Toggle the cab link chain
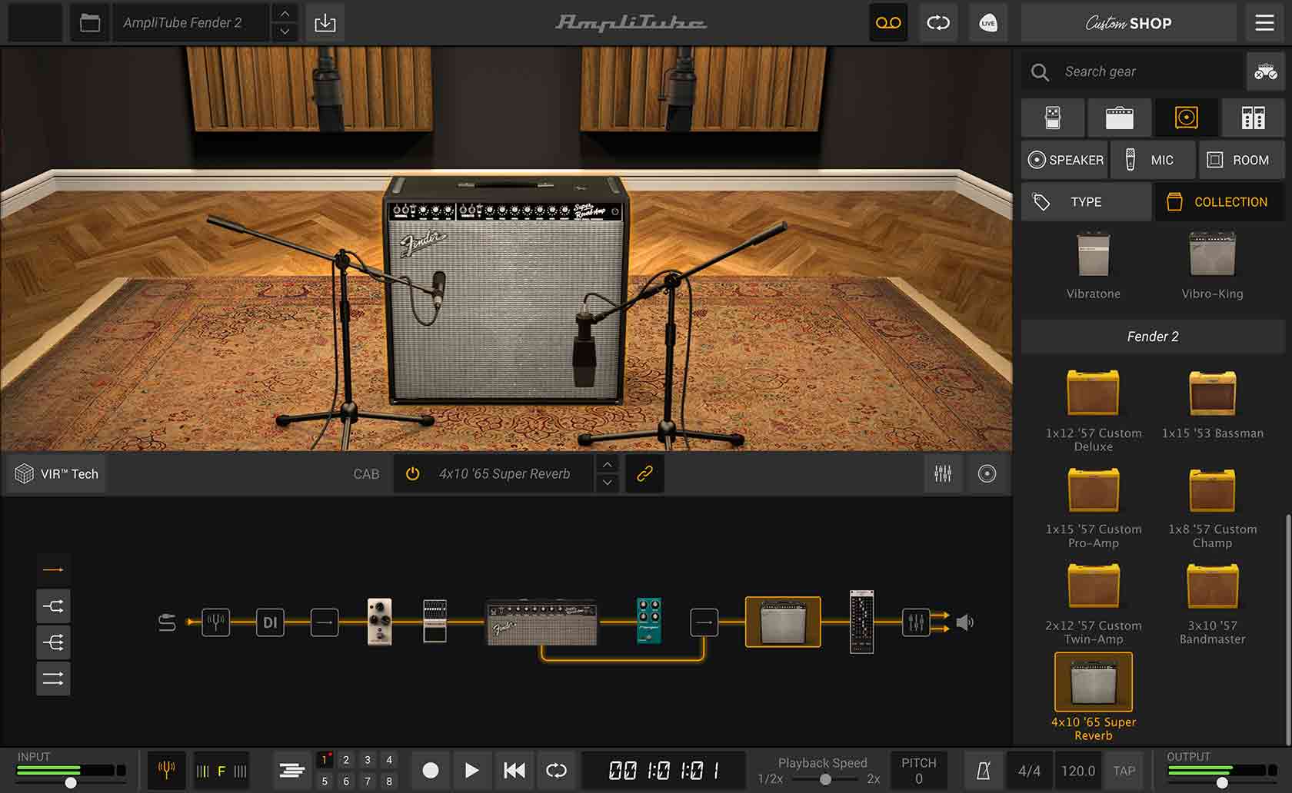The width and height of the screenshot is (1292, 793). (x=644, y=473)
